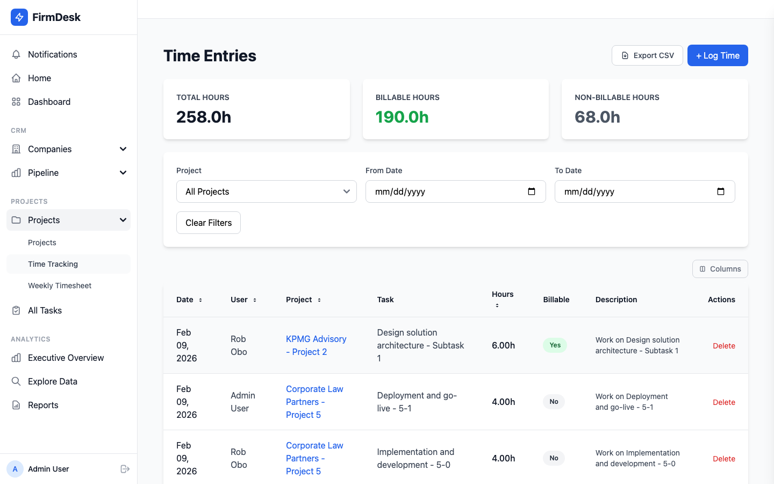The image size is (774, 484).
Task: Select the Home icon in sidebar
Action: pyautogui.click(x=16, y=78)
